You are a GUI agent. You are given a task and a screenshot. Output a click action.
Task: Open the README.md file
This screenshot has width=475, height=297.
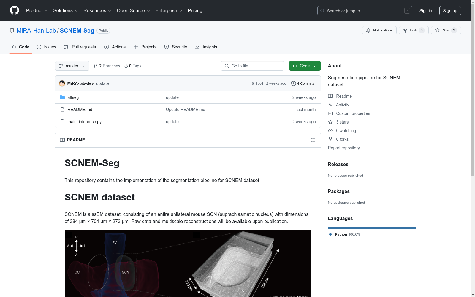click(80, 110)
